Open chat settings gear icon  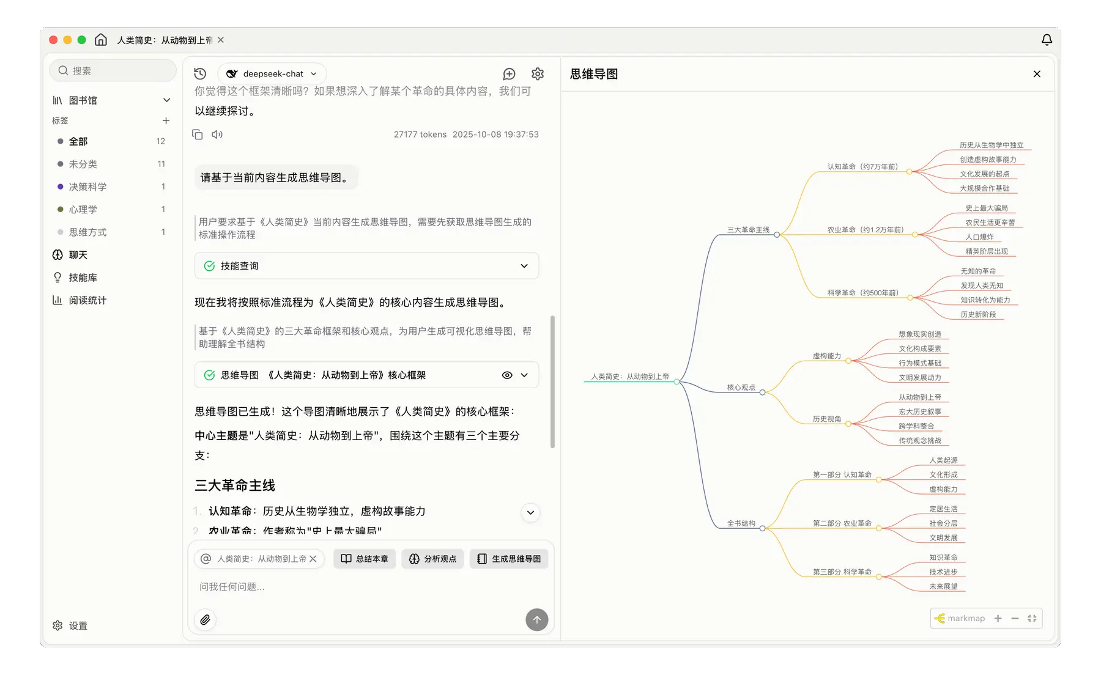click(x=538, y=74)
